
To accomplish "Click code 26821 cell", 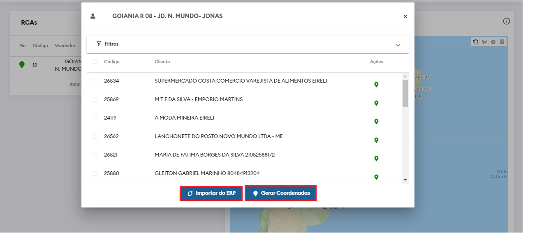I will point(111,155).
